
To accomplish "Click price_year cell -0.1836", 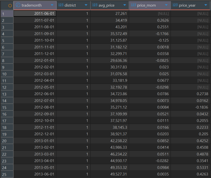I will click(x=190, y=107).
